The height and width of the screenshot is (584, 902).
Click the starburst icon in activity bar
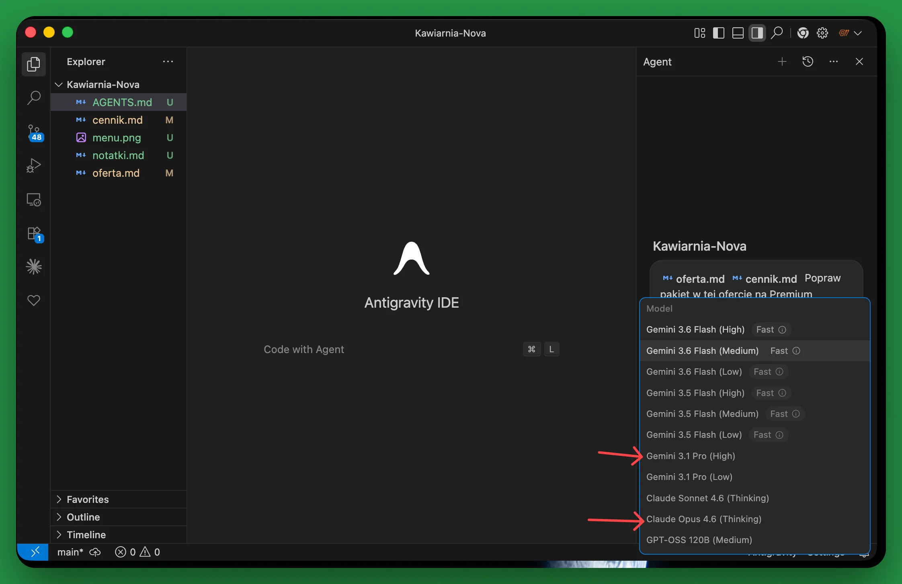pyautogui.click(x=34, y=267)
